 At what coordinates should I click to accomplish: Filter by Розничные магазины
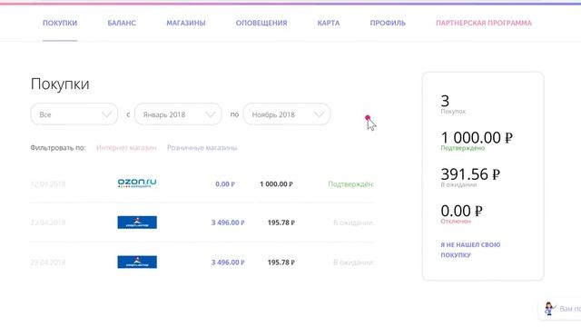pos(202,147)
